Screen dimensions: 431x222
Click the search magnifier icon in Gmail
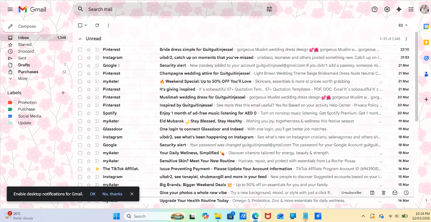pos(81,9)
